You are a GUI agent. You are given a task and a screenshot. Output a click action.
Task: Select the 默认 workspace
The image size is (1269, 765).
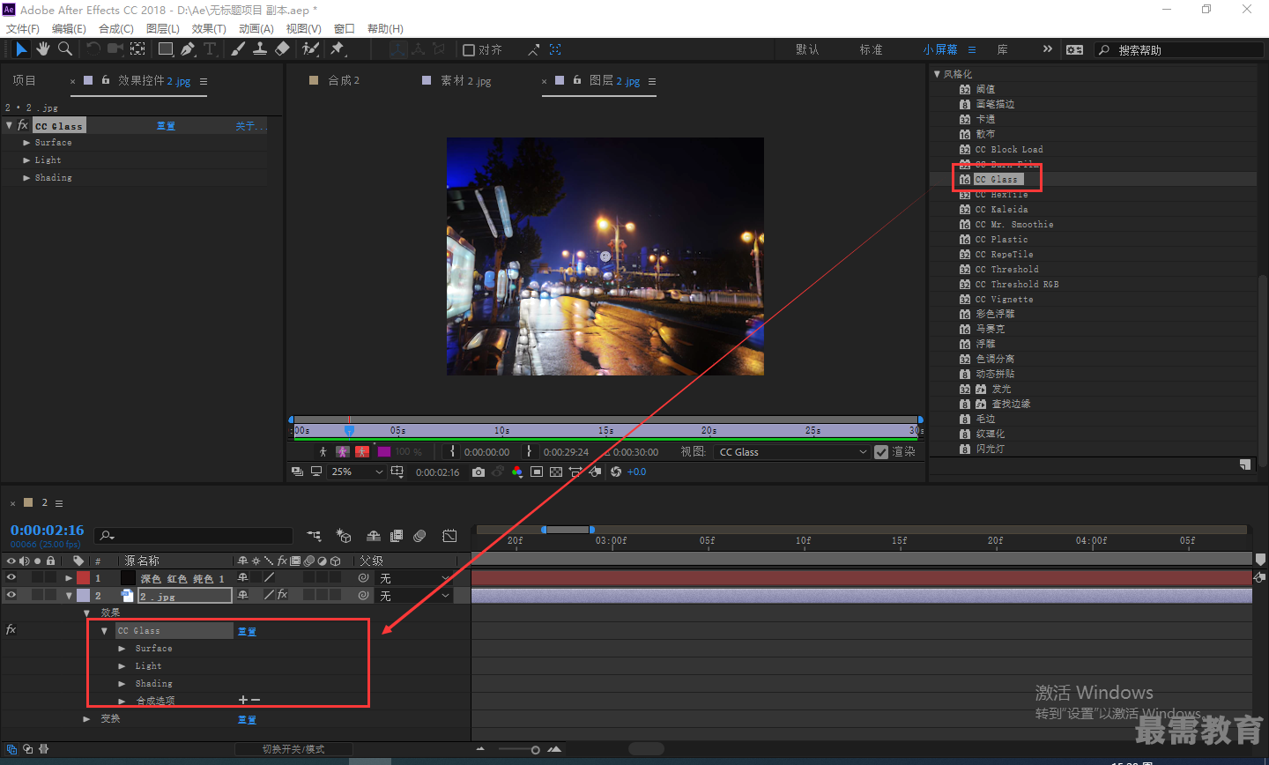(807, 49)
